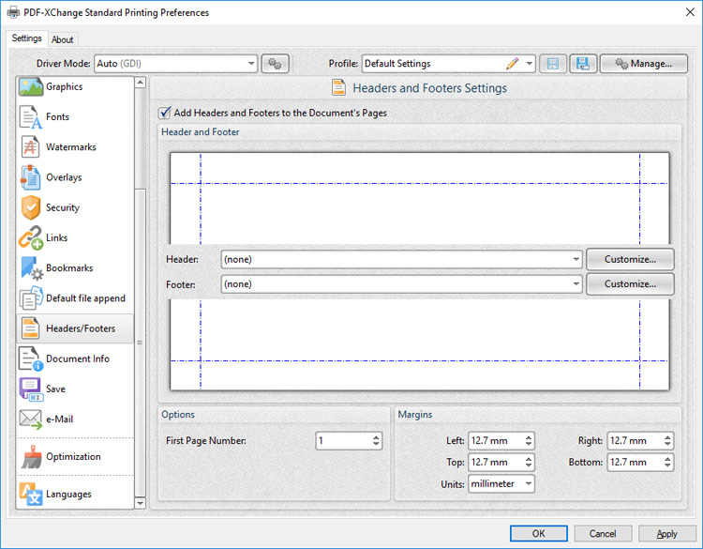Confirm with the OK button

click(x=538, y=534)
